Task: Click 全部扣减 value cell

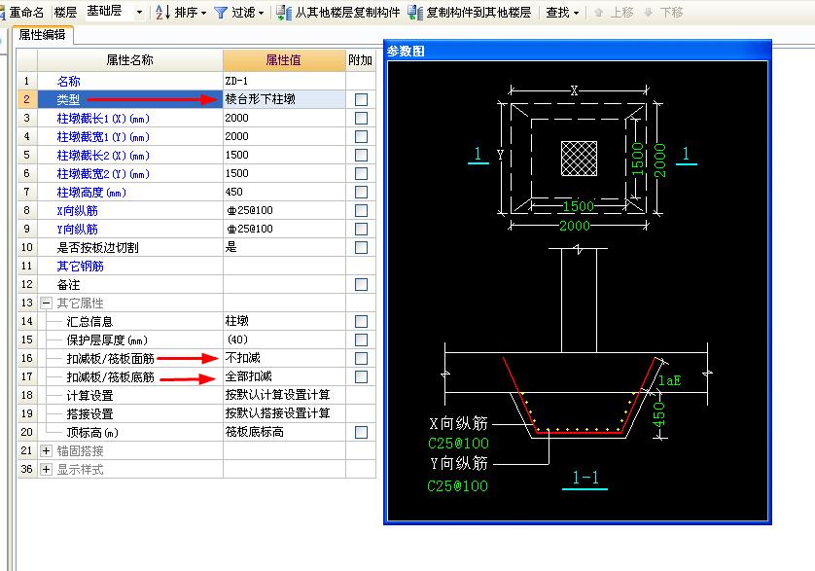Action: pyautogui.click(x=284, y=376)
